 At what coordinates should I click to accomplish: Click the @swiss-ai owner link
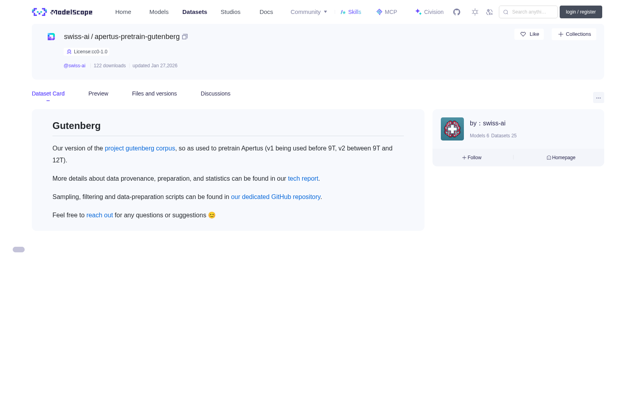74,66
